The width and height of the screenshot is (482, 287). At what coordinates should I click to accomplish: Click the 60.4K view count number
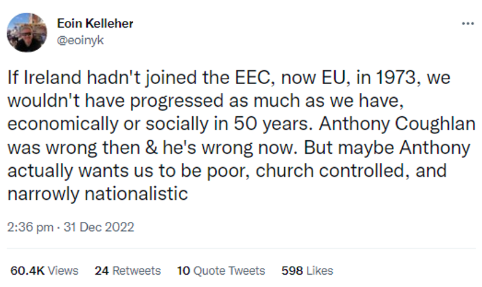27,270
